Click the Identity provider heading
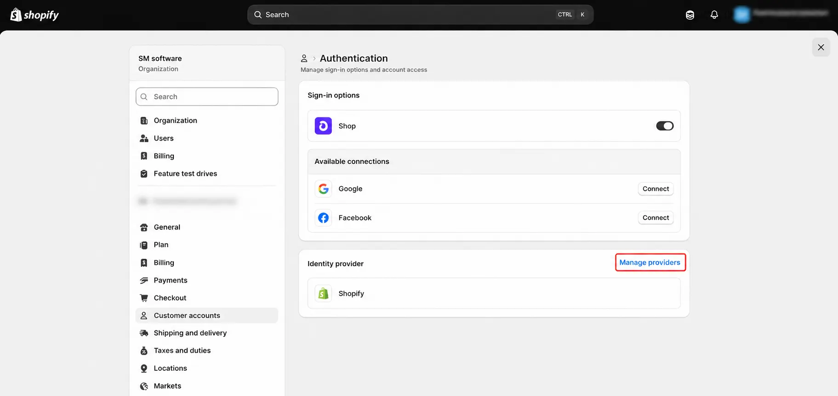Viewport: 838px width, 396px height. [335, 264]
